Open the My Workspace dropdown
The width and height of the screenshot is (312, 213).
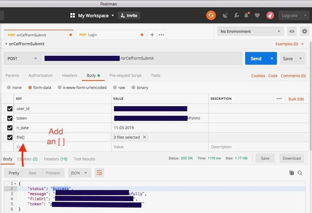point(96,16)
